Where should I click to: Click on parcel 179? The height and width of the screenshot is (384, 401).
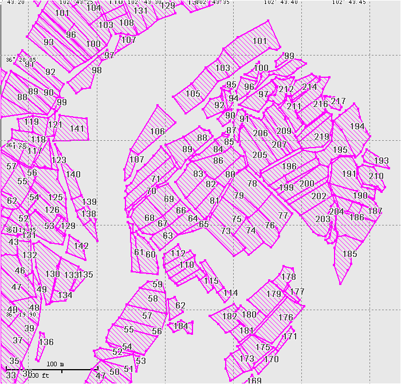(x=273, y=294)
